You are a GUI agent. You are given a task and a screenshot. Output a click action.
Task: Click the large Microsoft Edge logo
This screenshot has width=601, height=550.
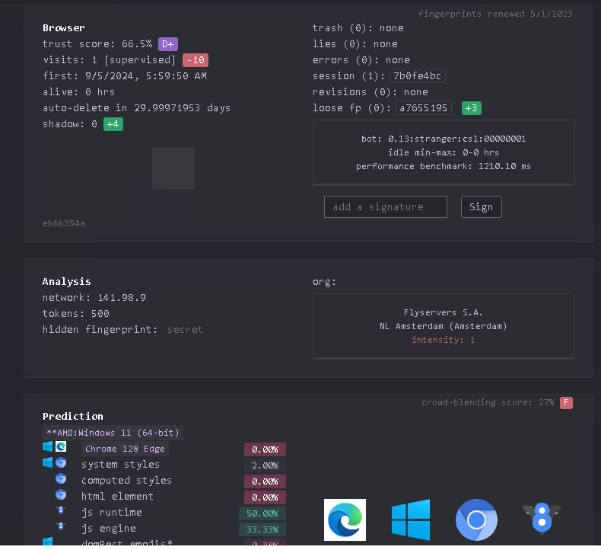coord(345,520)
